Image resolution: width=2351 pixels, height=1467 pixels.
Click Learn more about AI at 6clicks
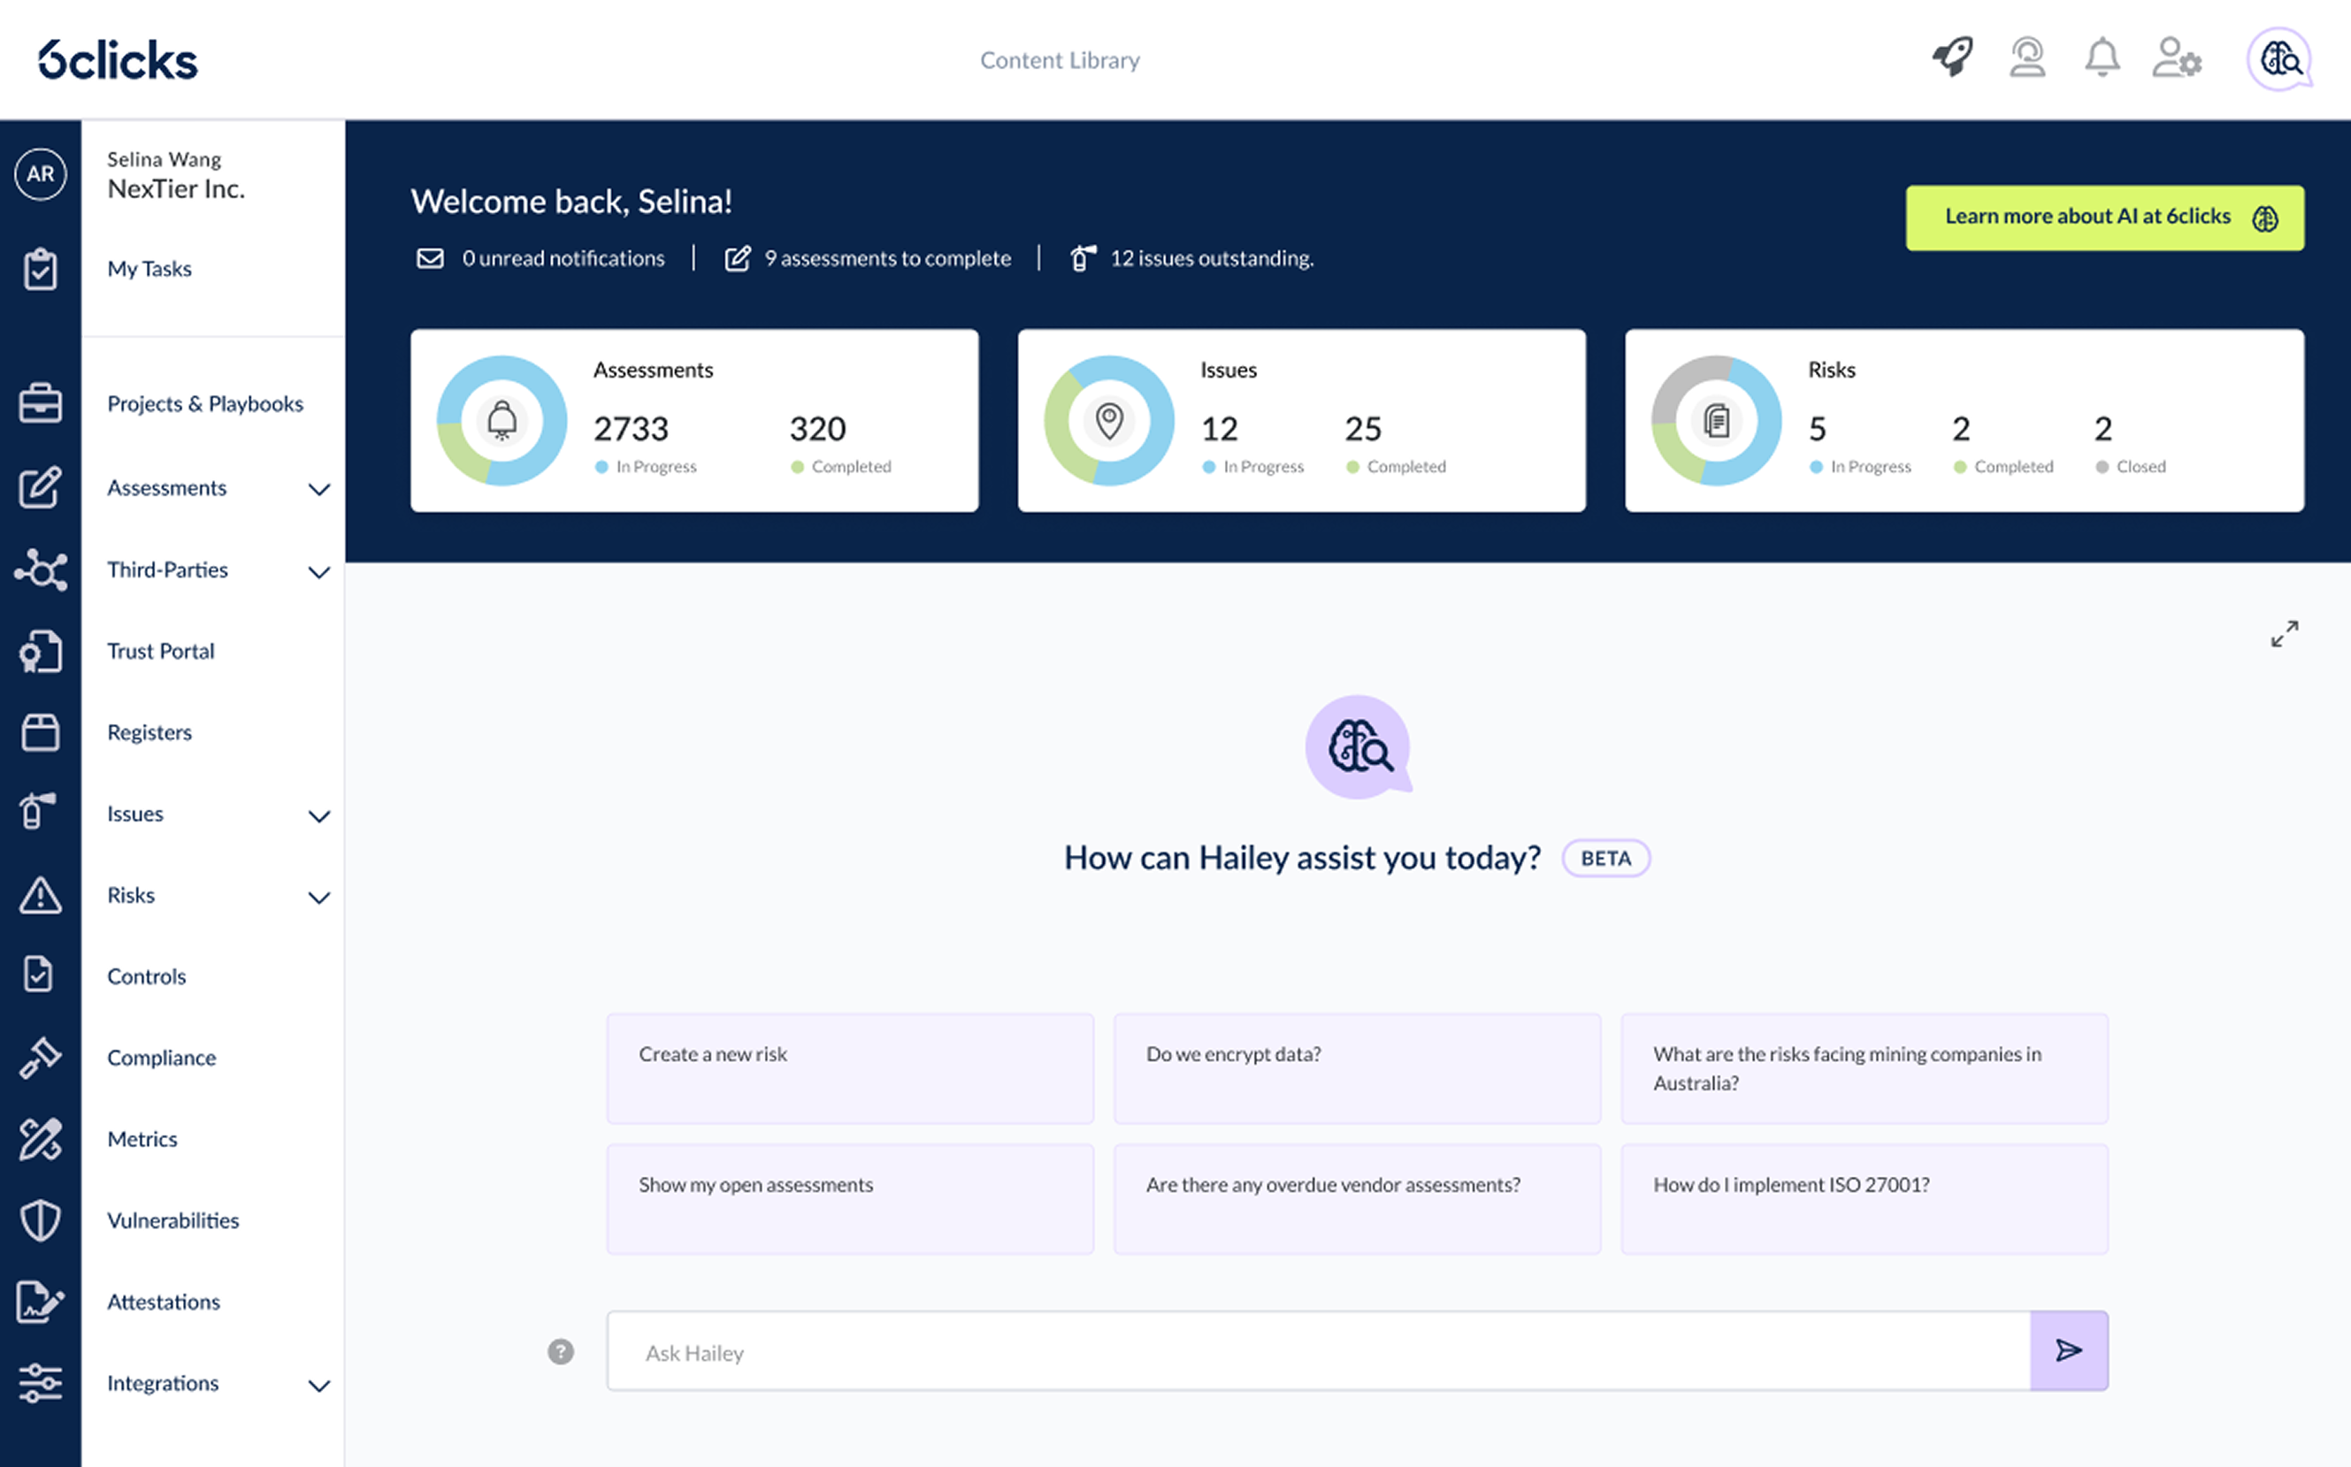coord(2103,218)
